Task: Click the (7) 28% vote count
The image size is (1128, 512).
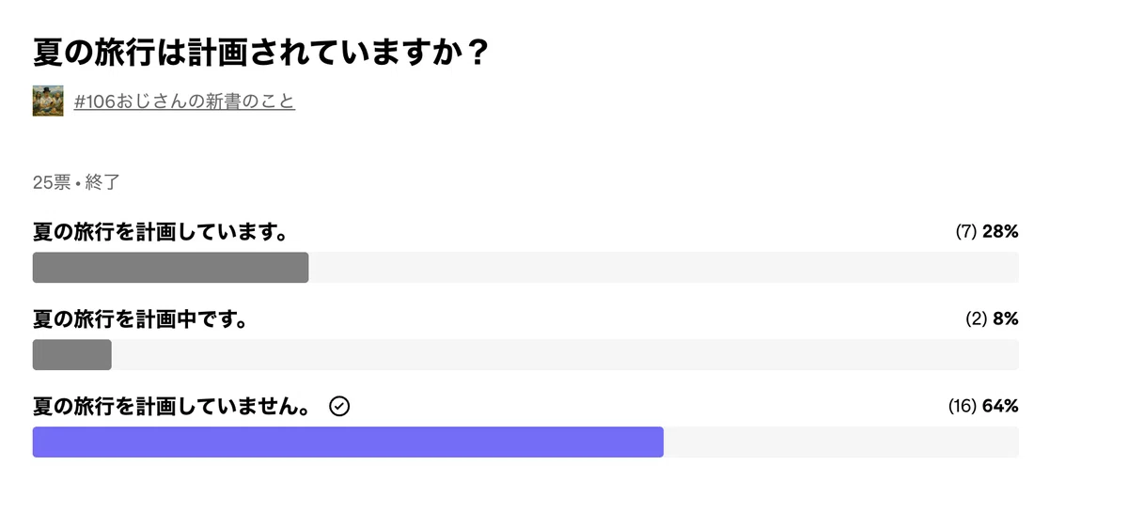Action: click(987, 232)
